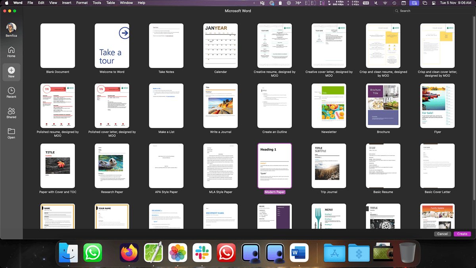Select the Blank Document template
Viewport: 476px width, 268px height.
coord(58,46)
